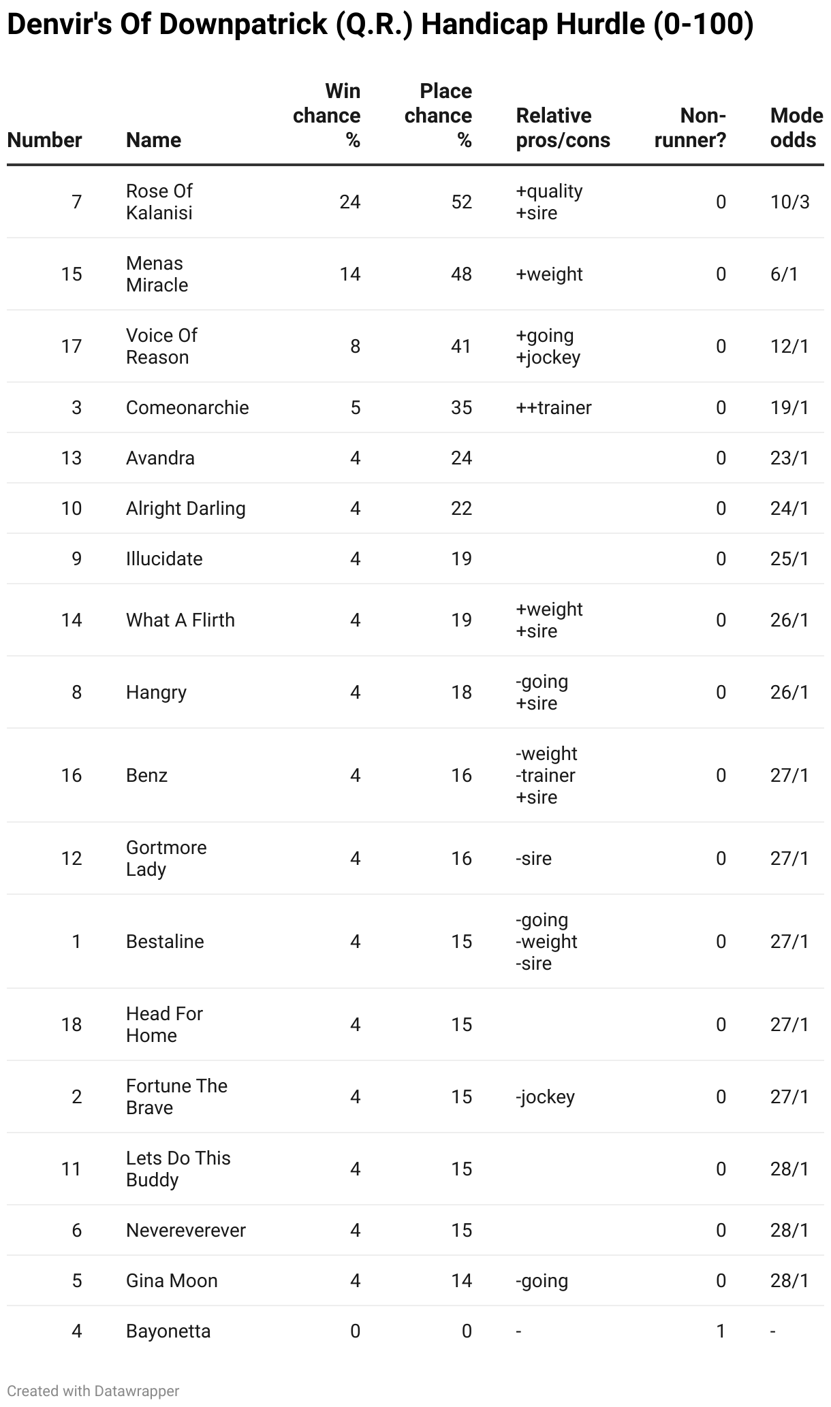The height and width of the screenshot is (1407, 831).
Task: Click the -jockey note for Fortune The Brave
Action: pyautogui.click(x=545, y=1096)
